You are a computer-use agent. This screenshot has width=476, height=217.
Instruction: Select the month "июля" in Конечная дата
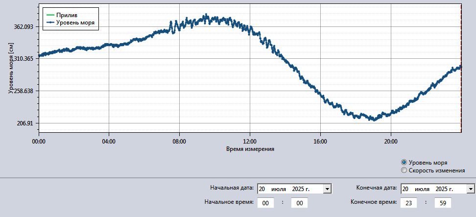422,189
